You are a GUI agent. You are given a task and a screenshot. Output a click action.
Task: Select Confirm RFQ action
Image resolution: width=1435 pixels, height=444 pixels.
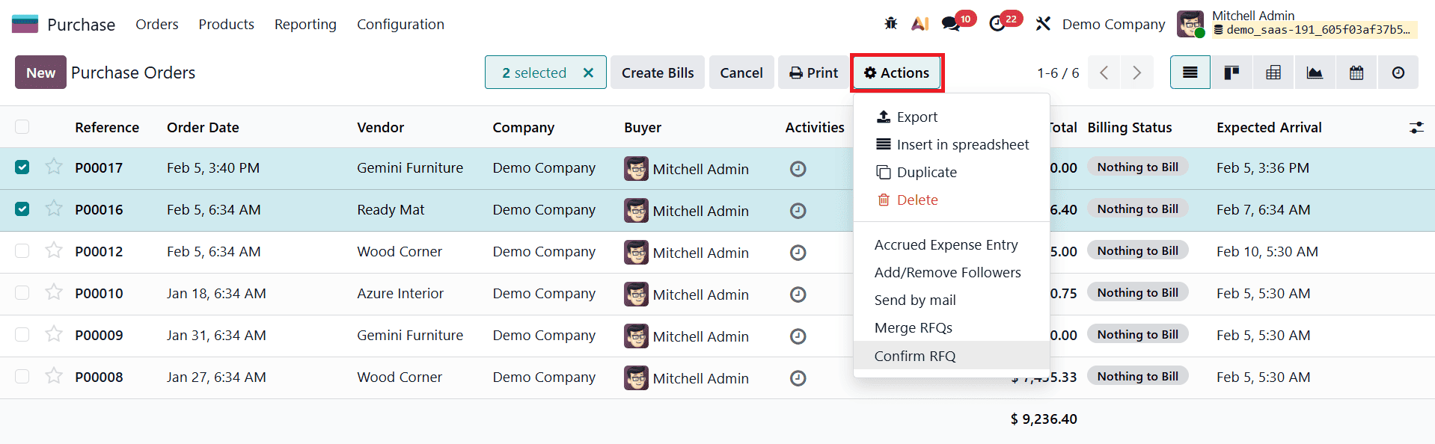click(x=952, y=356)
